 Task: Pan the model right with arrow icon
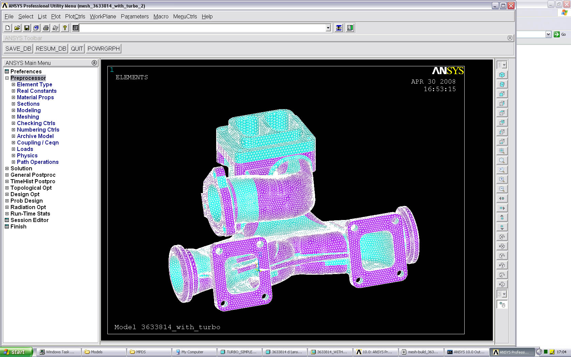pos(502,208)
